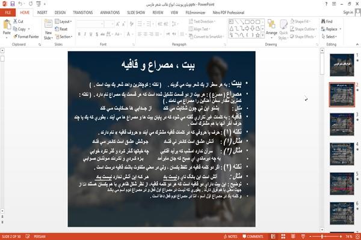
Task: Click the 74% zoom level
Action: [x=349, y=236]
